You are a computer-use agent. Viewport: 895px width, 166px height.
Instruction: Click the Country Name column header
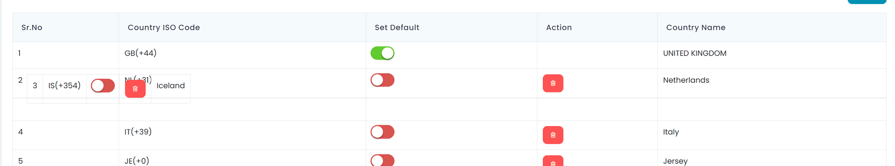pos(696,28)
